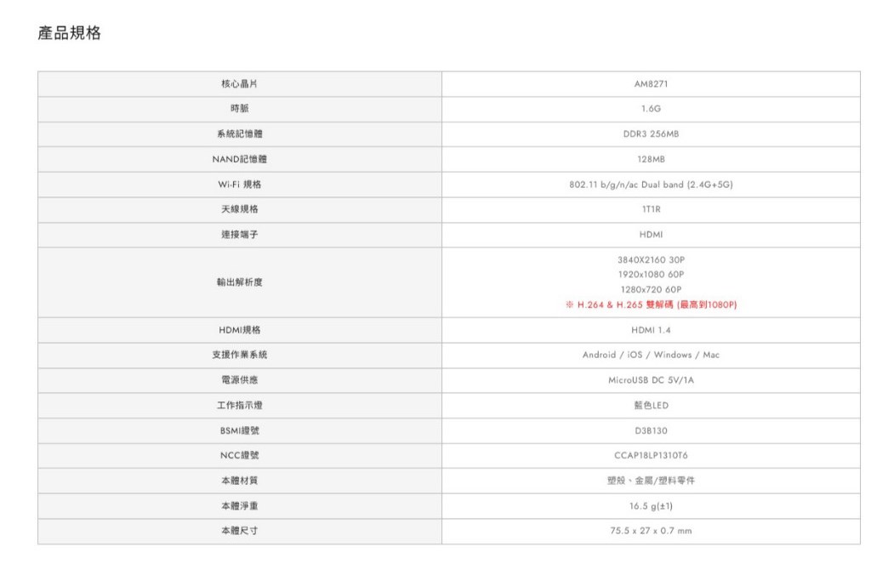Click the 1280x720 60P resolution line
Screen dimensions: 871x575
coord(651,289)
